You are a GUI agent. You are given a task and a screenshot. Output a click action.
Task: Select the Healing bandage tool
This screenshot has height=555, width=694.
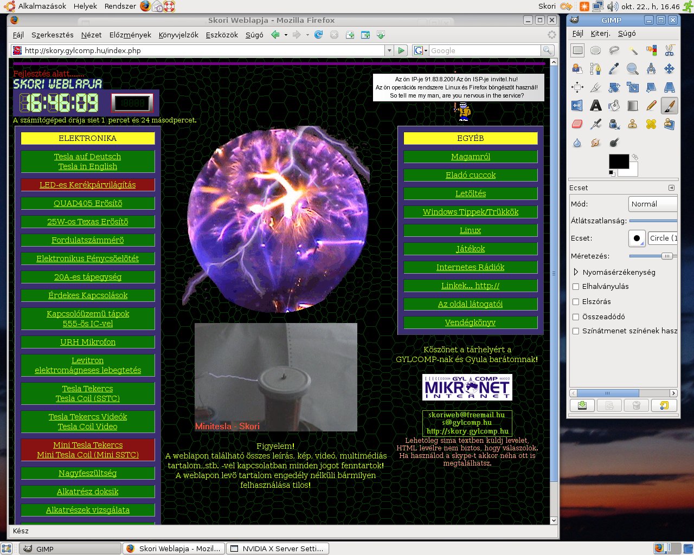(651, 124)
